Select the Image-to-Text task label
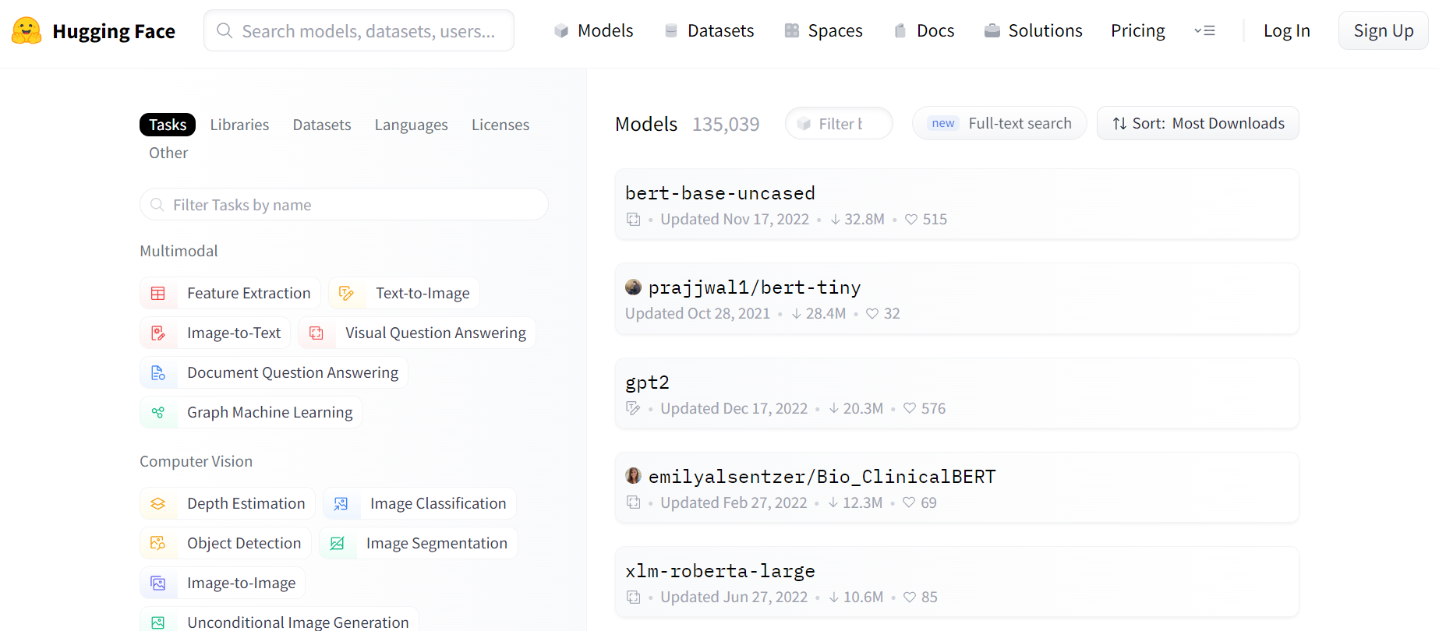The height and width of the screenshot is (631, 1439). pyautogui.click(x=234, y=333)
